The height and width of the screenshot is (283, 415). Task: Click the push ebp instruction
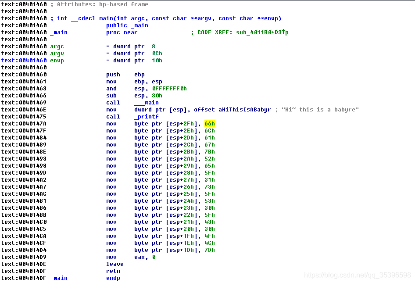pyautogui.click(x=125, y=75)
